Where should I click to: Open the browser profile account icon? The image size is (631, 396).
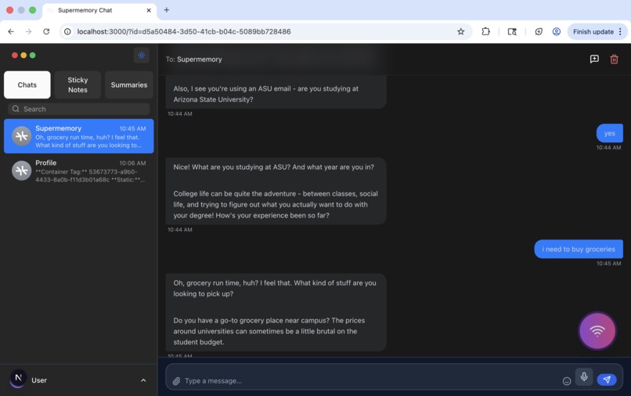coord(557,31)
